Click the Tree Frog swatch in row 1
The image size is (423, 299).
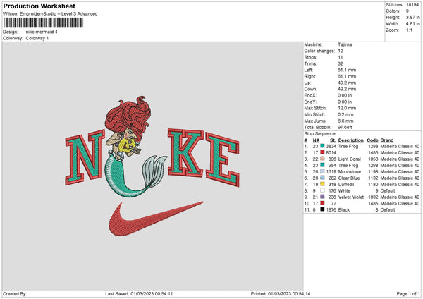click(322, 146)
